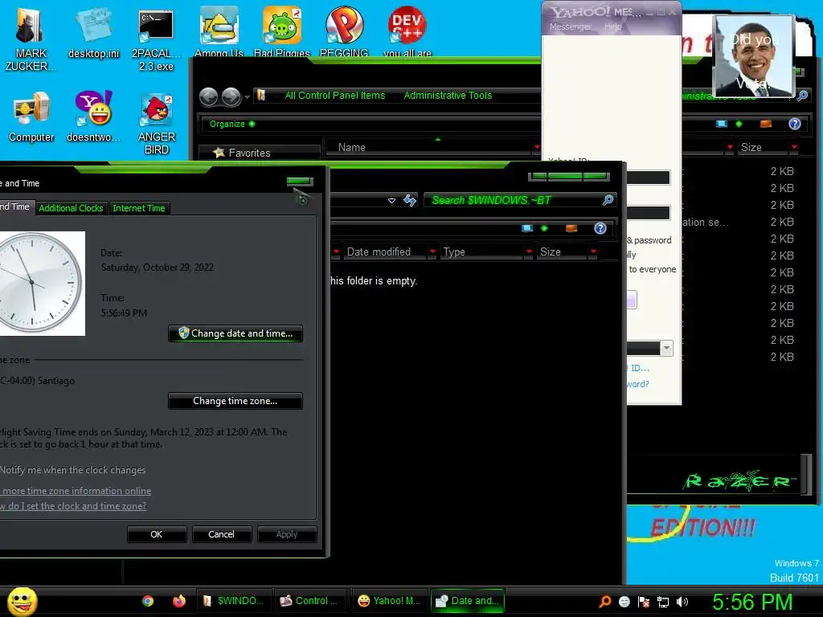Expand address bar history in $WINDOWS.~BT window

tap(391, 200)
